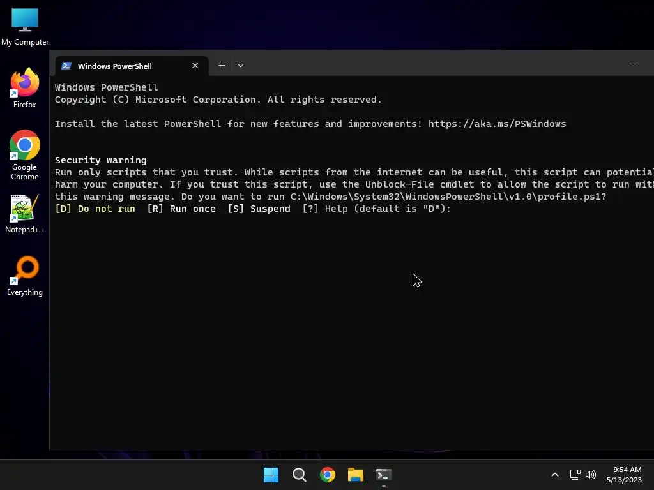Open a new terminal tab with plus
Viewport: 654px width, 490px height.
tap(222, 66)
